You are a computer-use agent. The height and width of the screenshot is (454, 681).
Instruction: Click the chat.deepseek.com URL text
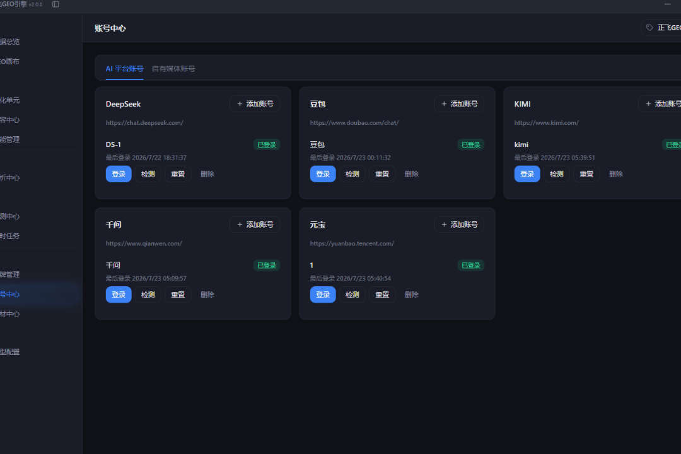click(x=144, y=123)
